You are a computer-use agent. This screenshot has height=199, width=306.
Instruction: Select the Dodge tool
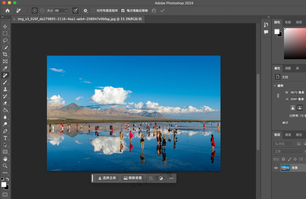(x=5, y=124)
